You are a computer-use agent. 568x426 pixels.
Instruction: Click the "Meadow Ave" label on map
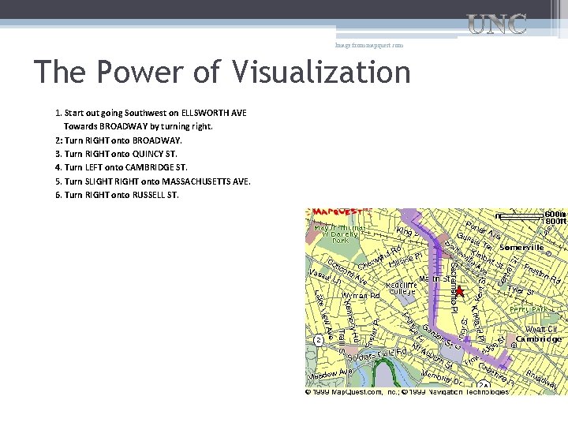[329, 374]
